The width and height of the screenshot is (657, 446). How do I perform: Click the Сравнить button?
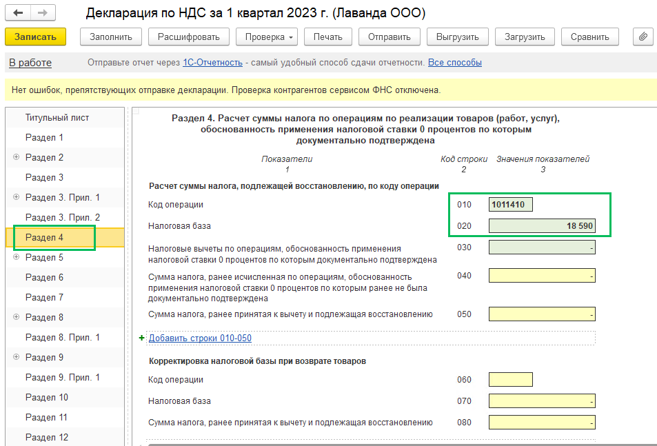(590, 37)
